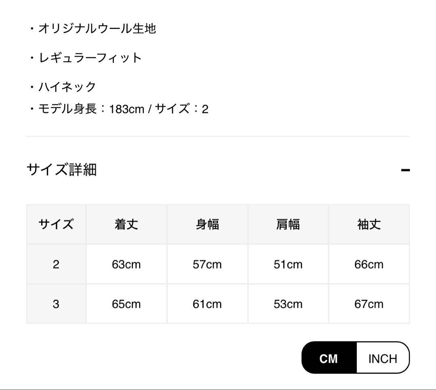The height and width of the screenshot is (390, 436).
Task: Click the 着丈 column header
Action: point(126,224)
